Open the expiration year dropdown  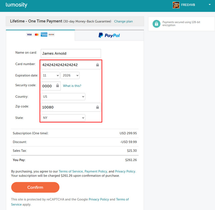[70, 75]
